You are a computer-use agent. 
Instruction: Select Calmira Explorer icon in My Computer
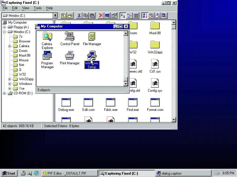pos(47,40)
